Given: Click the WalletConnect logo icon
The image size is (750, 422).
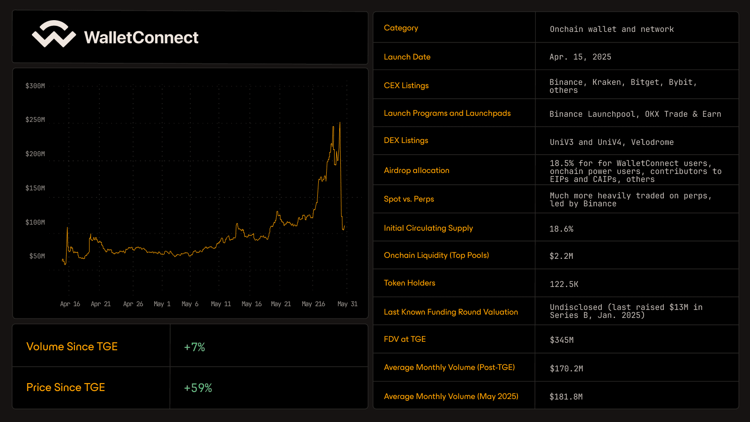Looking at the screenshot, I should pyautogui.click(x=54, y=34).
